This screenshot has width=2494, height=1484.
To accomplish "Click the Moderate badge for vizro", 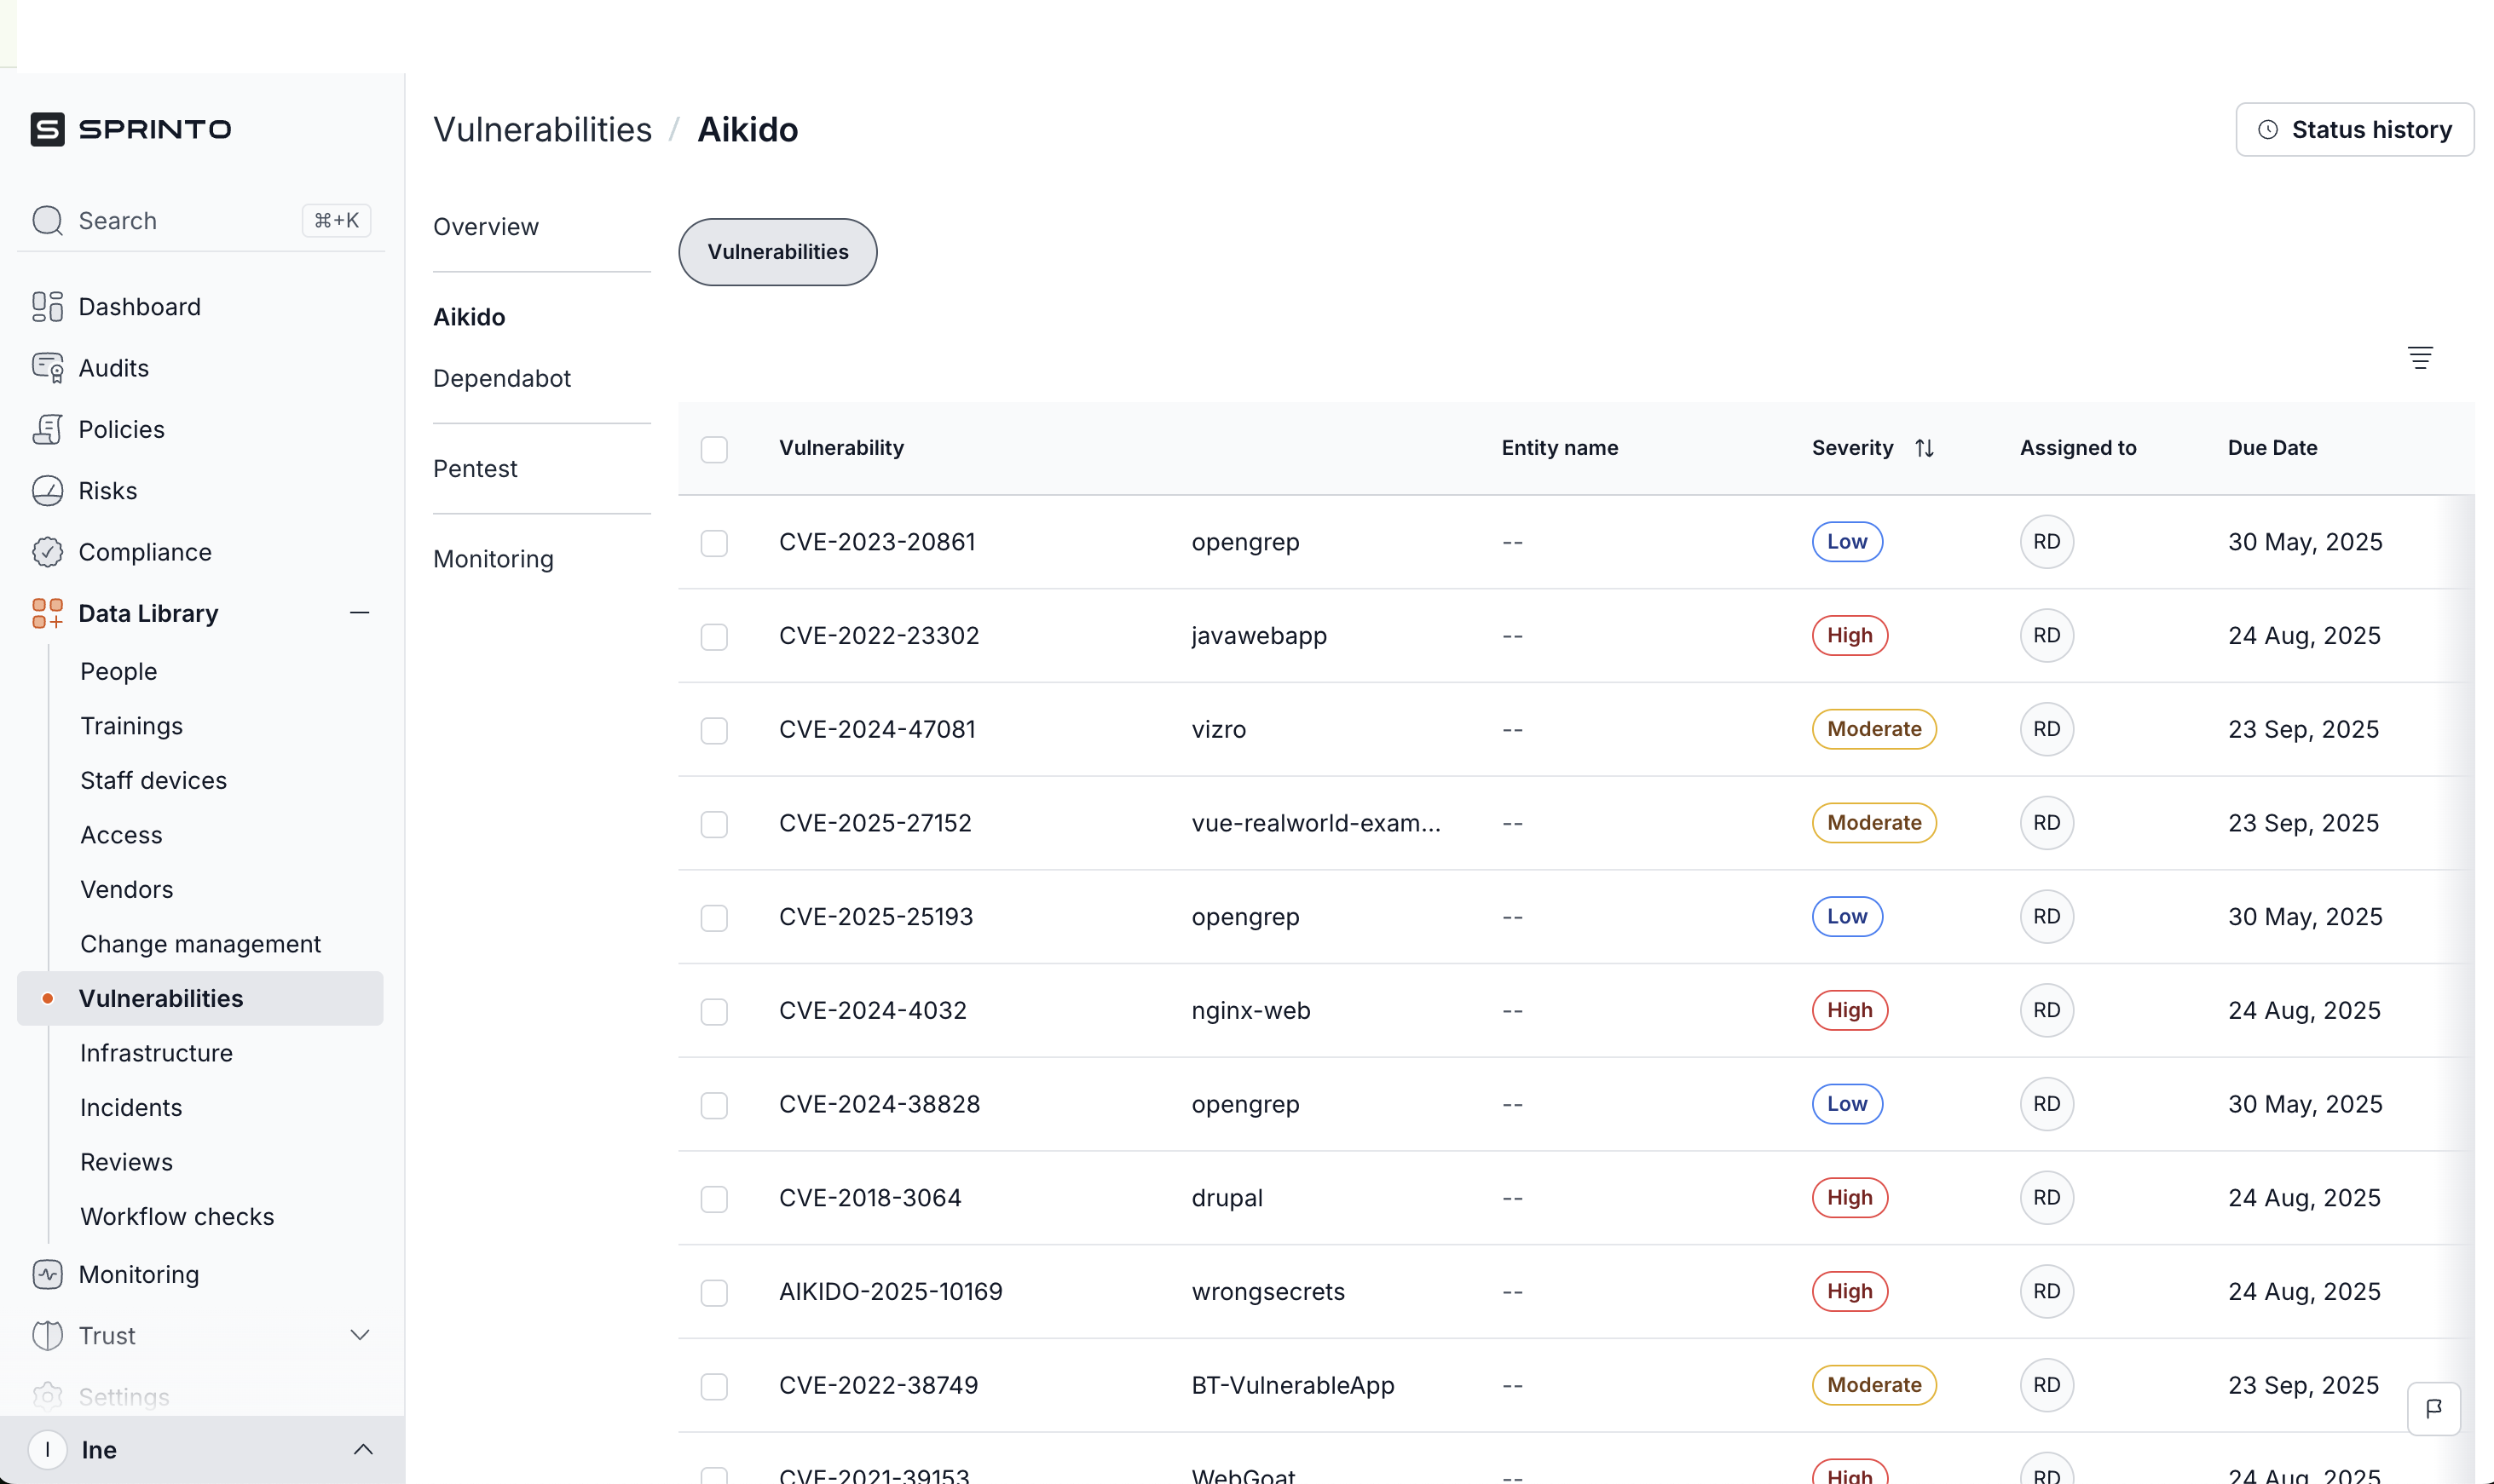I will point(1873,729).
